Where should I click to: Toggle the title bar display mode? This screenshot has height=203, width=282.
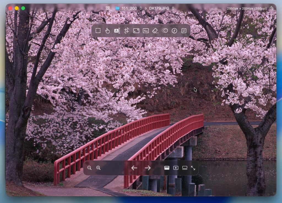[167, 168]
